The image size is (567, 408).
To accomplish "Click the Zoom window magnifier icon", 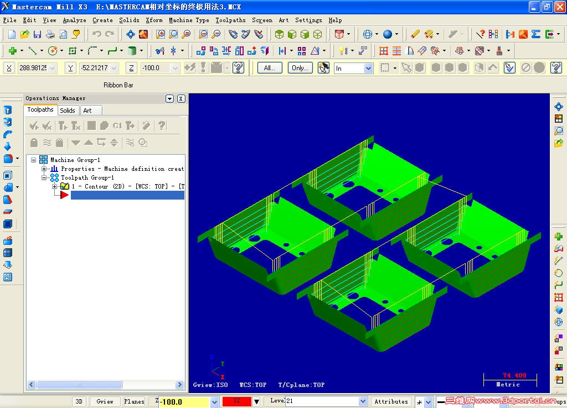I will click(161, 34).
